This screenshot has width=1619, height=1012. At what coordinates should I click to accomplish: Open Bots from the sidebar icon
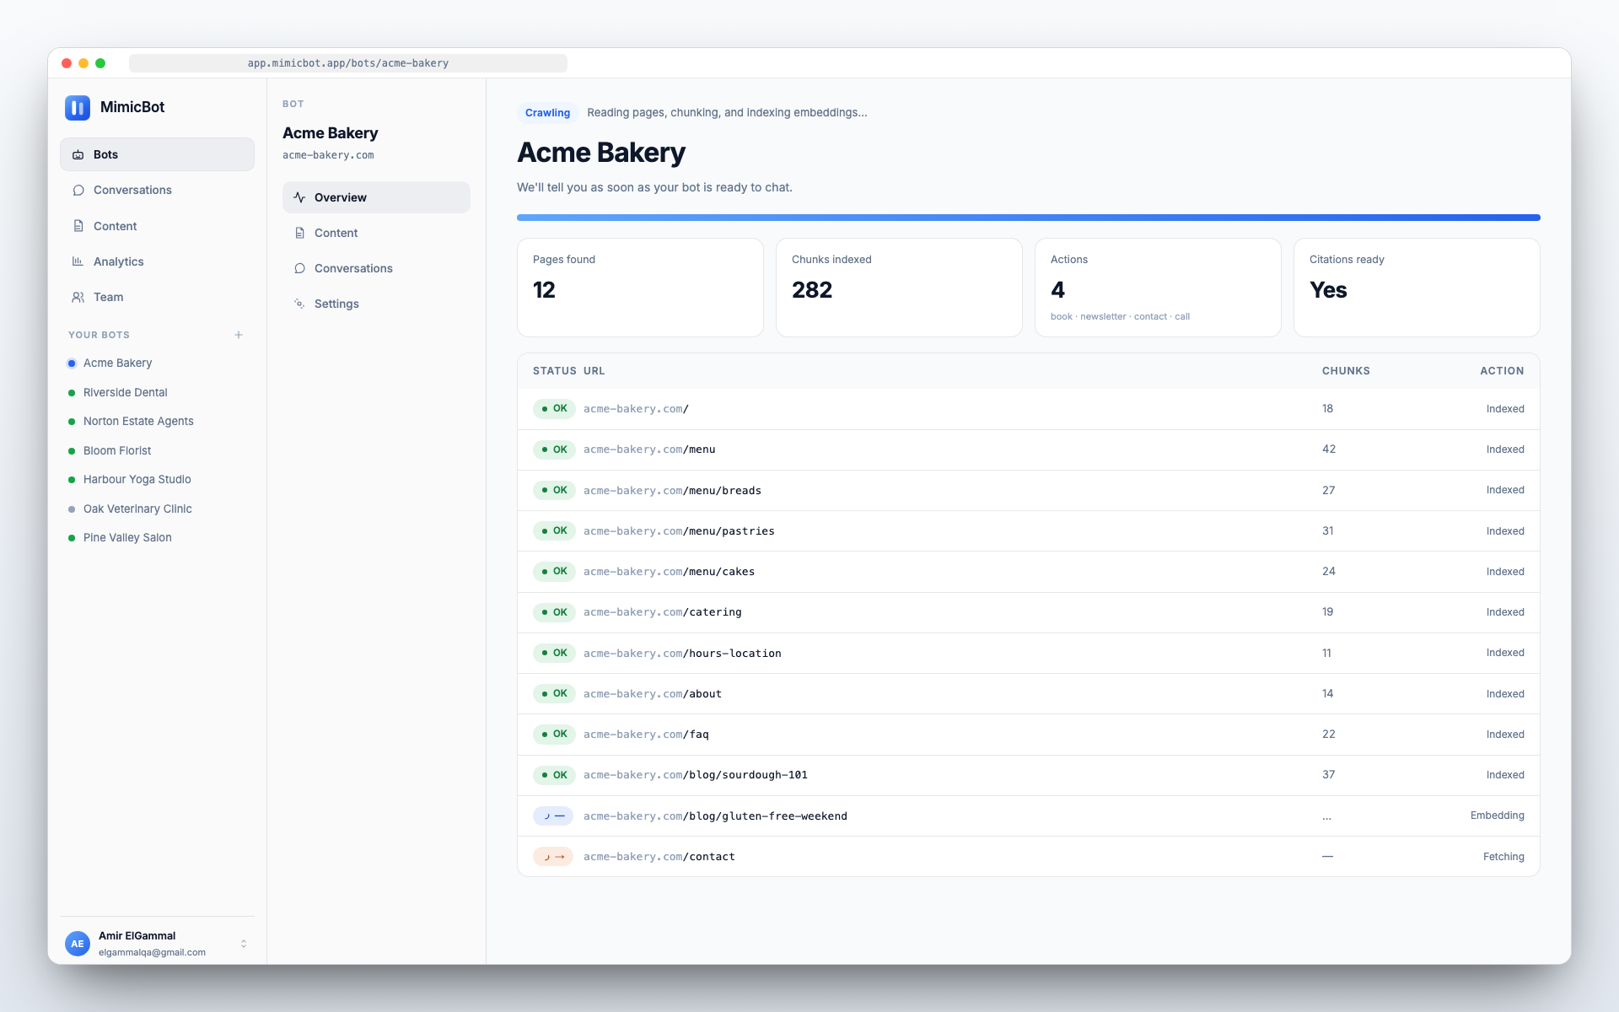click(78, 154)
